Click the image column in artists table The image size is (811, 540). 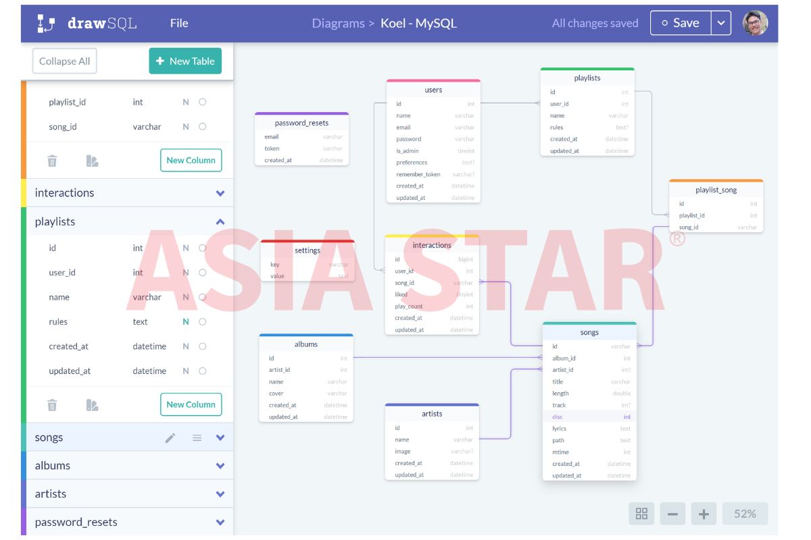pyautogui.click(x=432, y=452)
